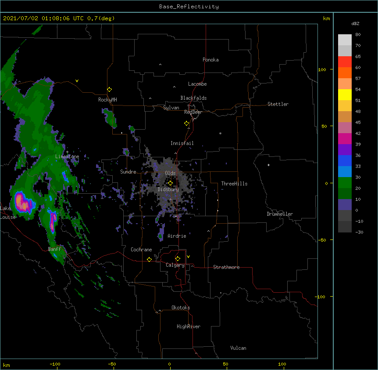
Task: Click the yellow v marker northwest of RockyMH
Action: [77, 81]
